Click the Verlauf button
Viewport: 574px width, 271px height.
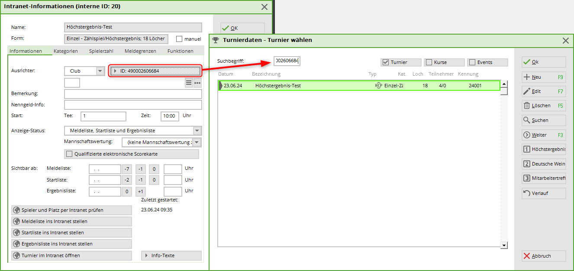click(544, 193)
